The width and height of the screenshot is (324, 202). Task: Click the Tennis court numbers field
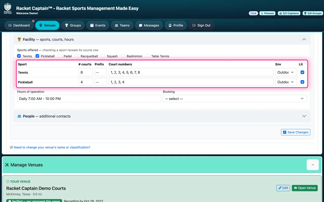point(191,72)
